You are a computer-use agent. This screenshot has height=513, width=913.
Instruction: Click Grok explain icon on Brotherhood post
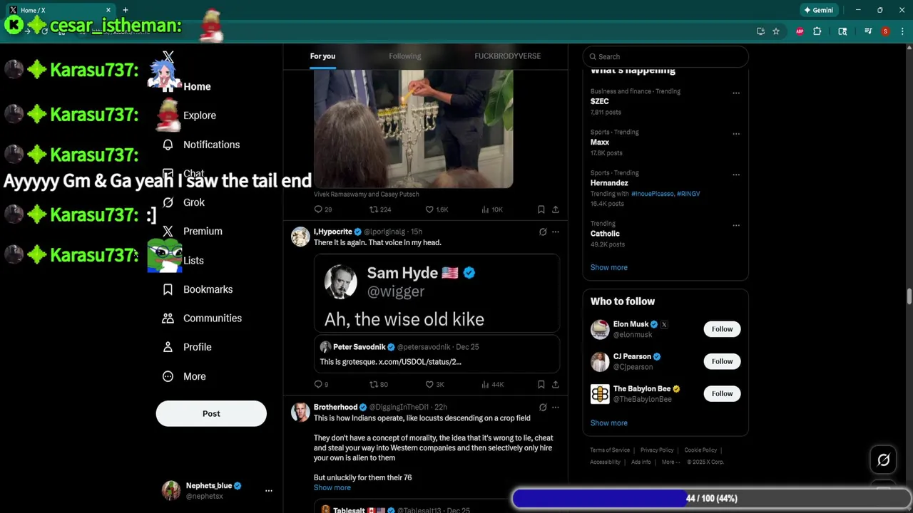pyautogui.click(x=543, y=408)
